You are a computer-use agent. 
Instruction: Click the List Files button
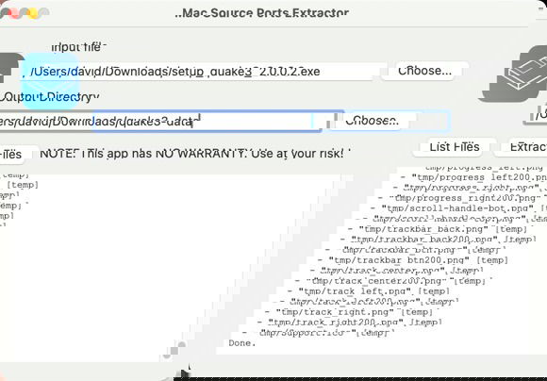coord(455,147)
